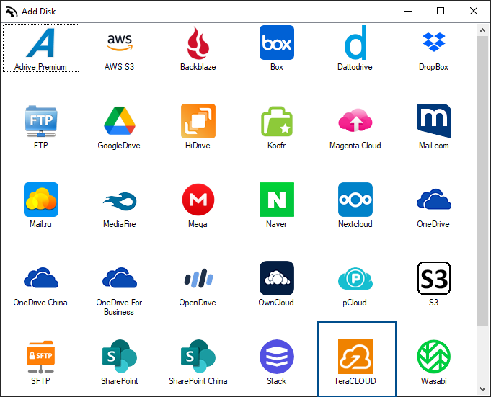This screenshot has height=397, width=491.
Task: Select the Box cloud icon
Action: pyautogui.click(x=277, y=43)
